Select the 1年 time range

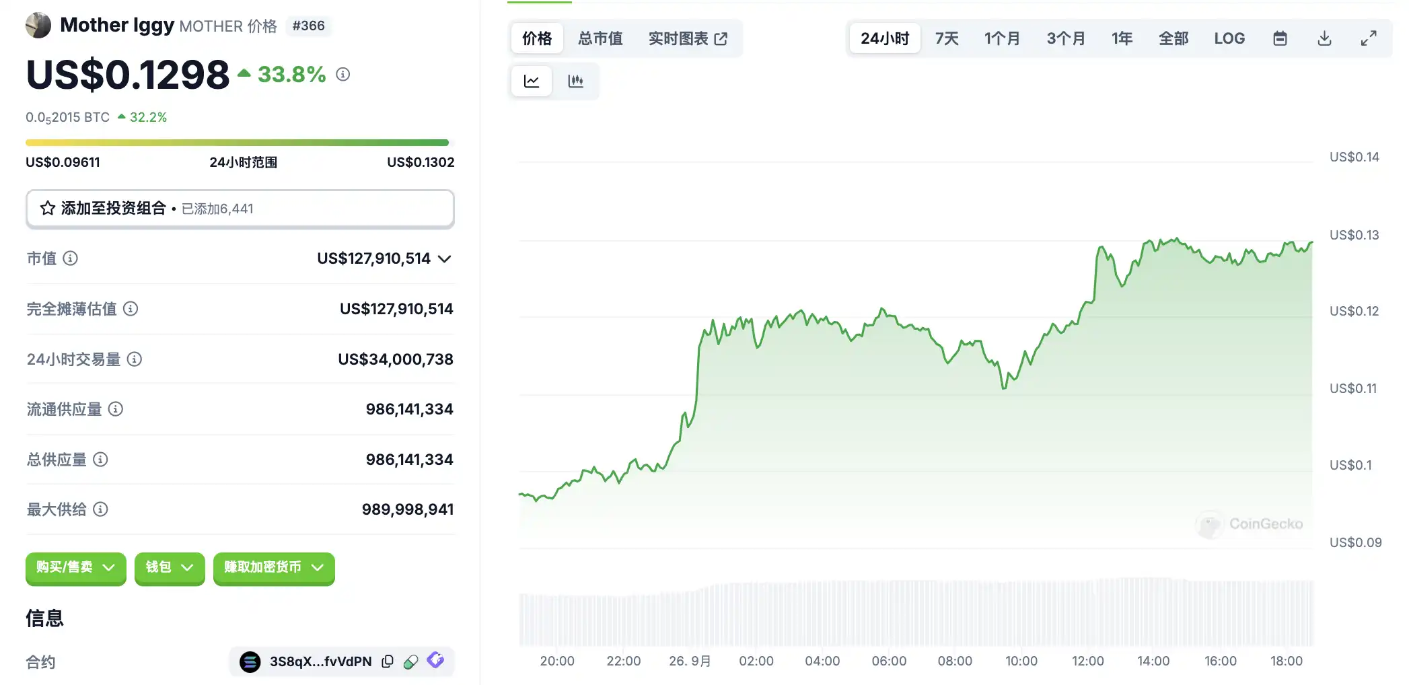click(1122, 38)
